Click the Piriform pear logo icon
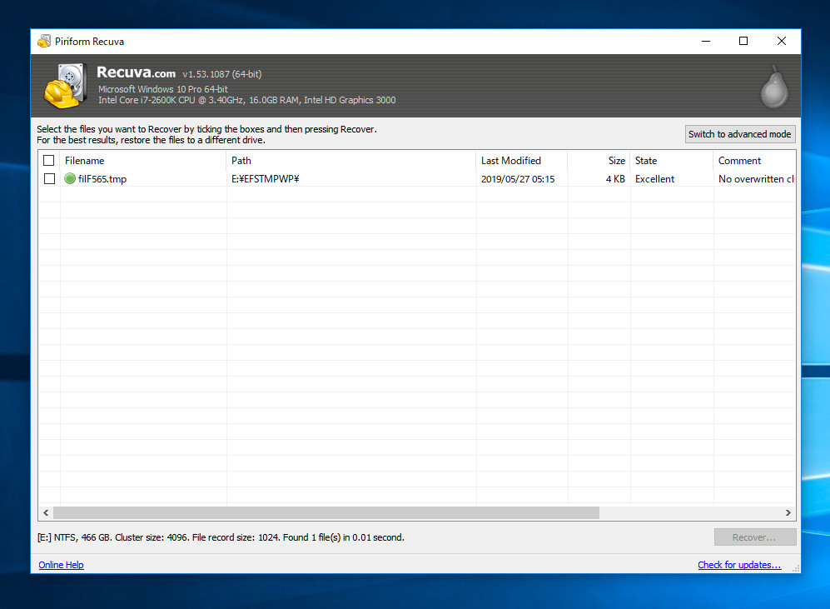The height and width of the screenshot is (609, 830). [773, 87]
